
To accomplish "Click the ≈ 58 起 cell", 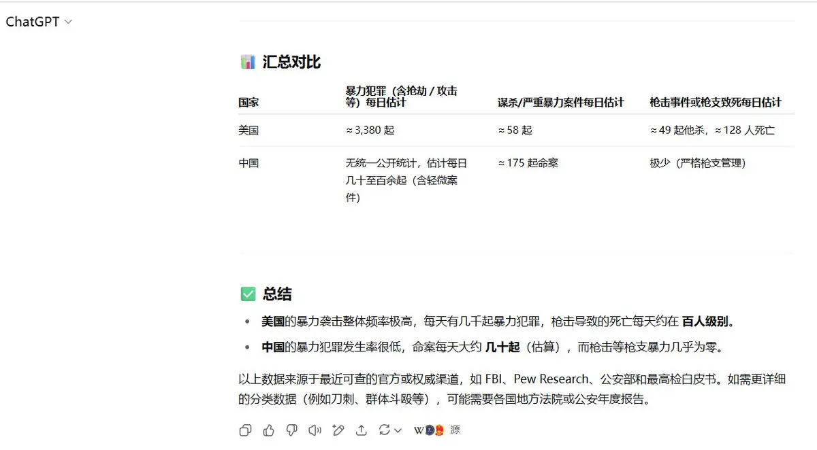I will coord(515,130).
